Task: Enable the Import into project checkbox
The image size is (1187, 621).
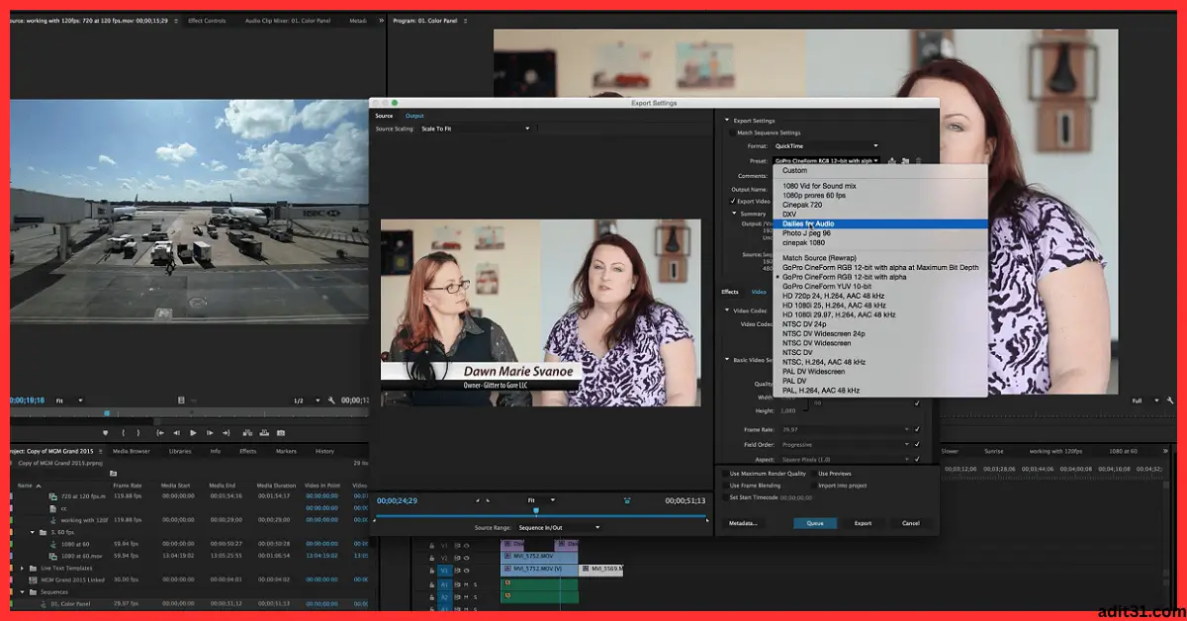Action: [814, 487]
